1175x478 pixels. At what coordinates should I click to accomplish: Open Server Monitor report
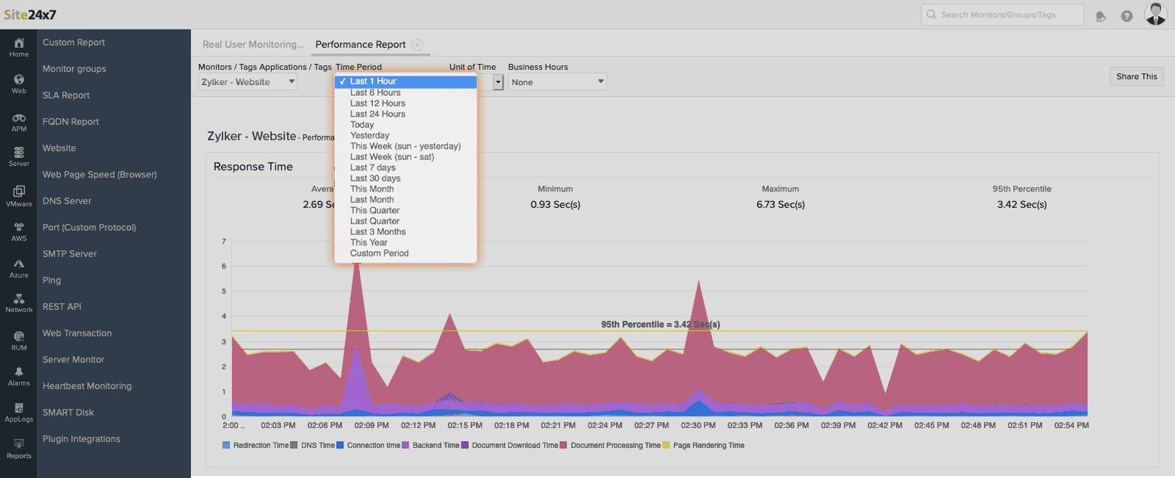(x=73, y=360)
